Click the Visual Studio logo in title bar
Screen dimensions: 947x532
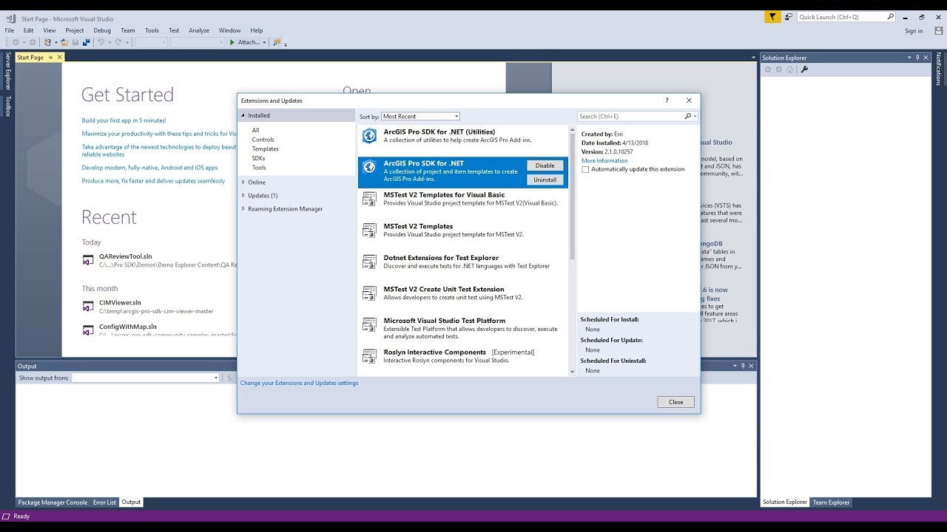tap(11, 18)
